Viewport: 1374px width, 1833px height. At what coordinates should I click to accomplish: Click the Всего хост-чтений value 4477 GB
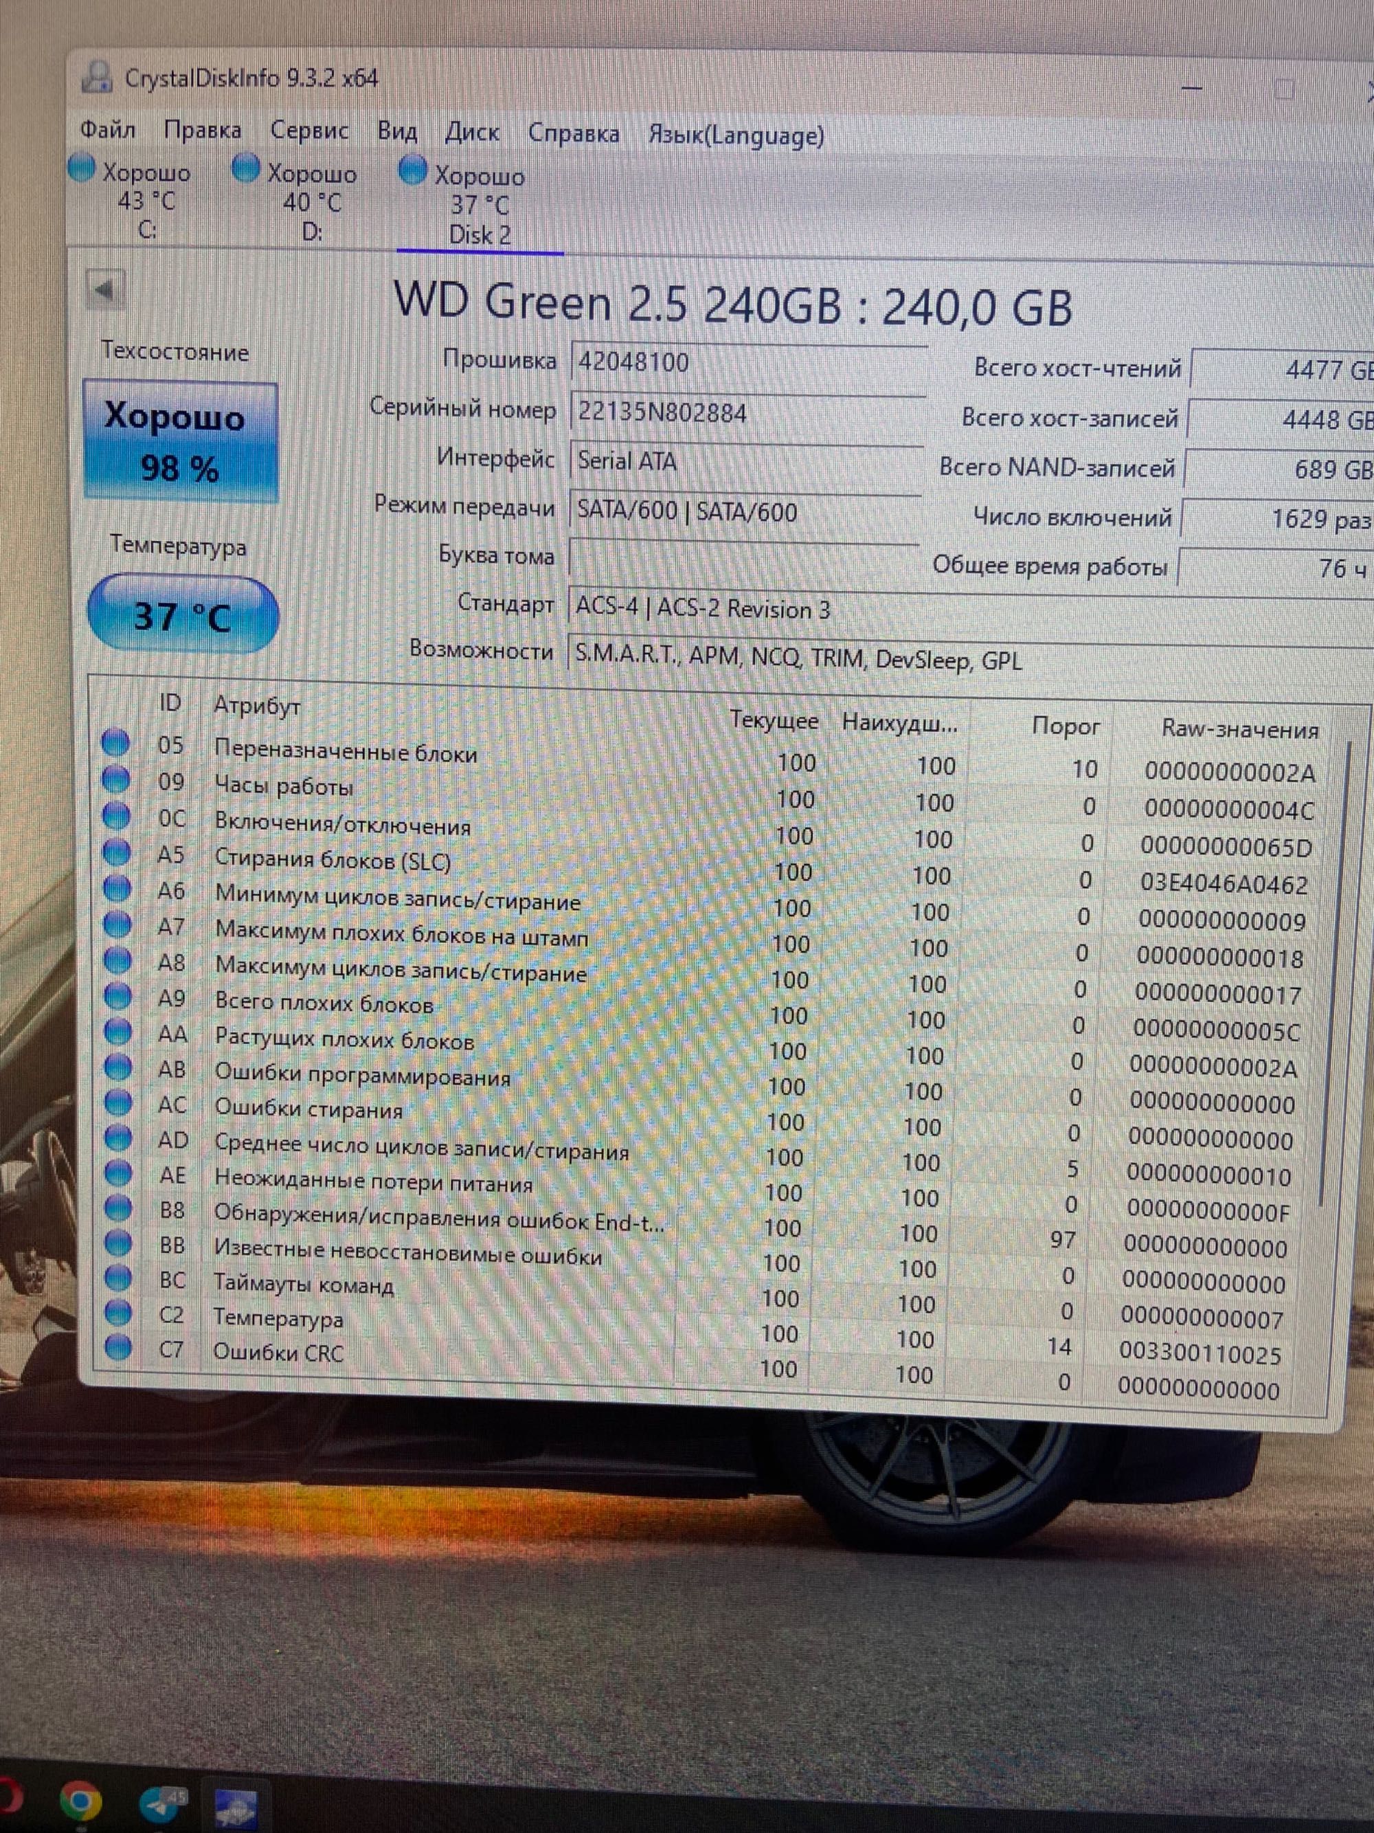point(1282,369)
